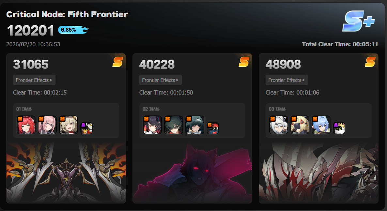Expand Frontier Effects for score 40228

coord(161,80)
